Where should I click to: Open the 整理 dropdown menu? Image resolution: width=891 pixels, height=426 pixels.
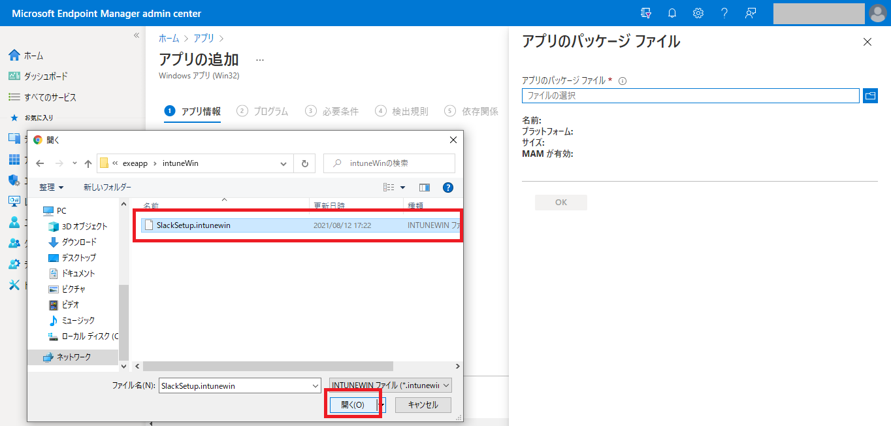click(x=52, y=188)
